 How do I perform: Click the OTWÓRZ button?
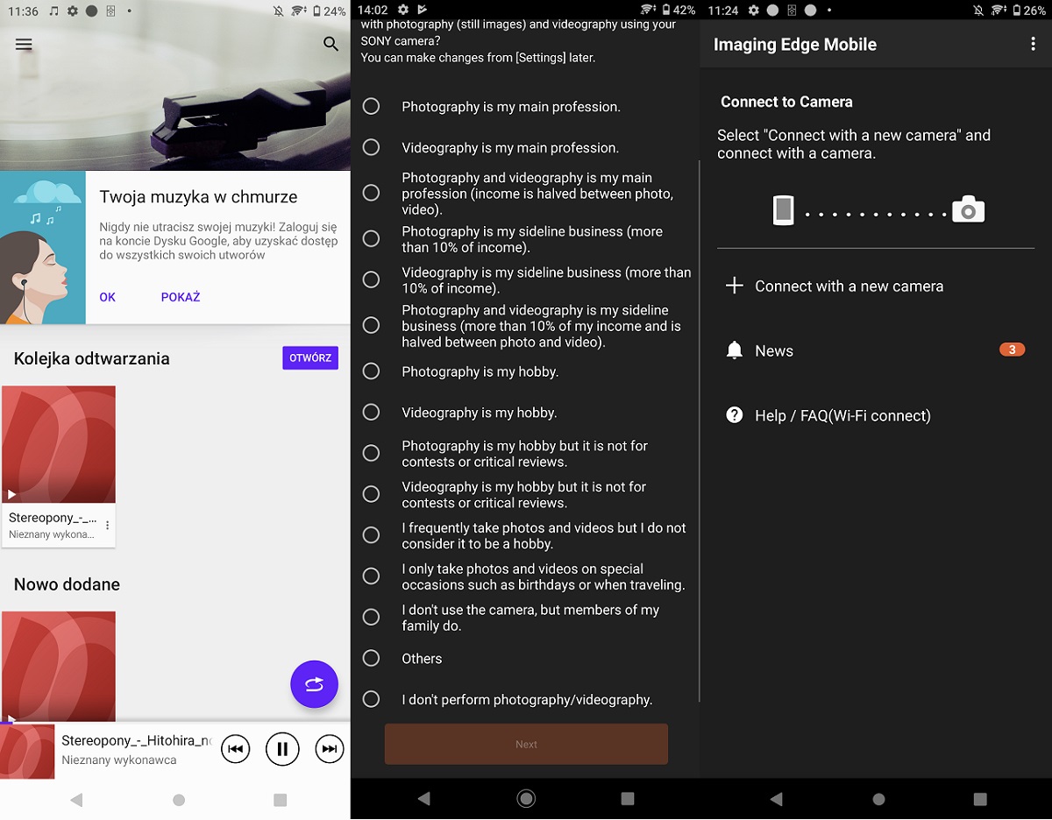coord(309,358)
